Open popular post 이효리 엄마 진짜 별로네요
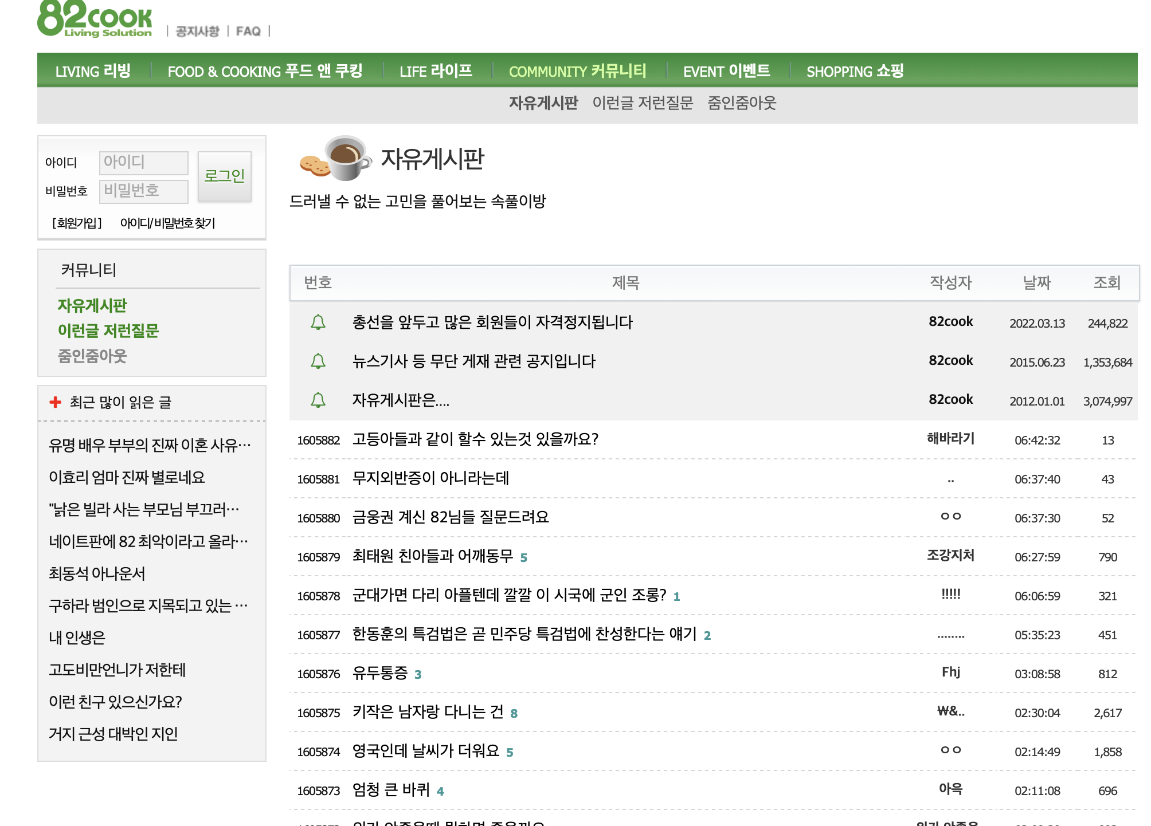The image size is (1151, 826). tap(127, 477)
